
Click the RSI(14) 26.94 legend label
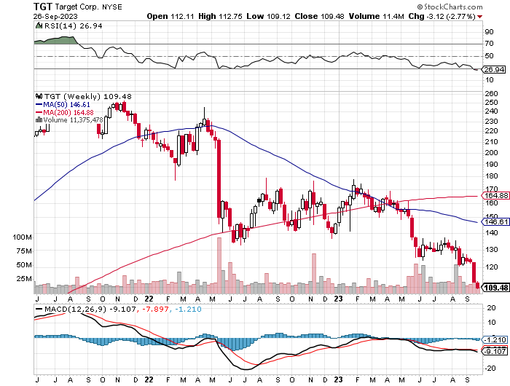[73, 26]
